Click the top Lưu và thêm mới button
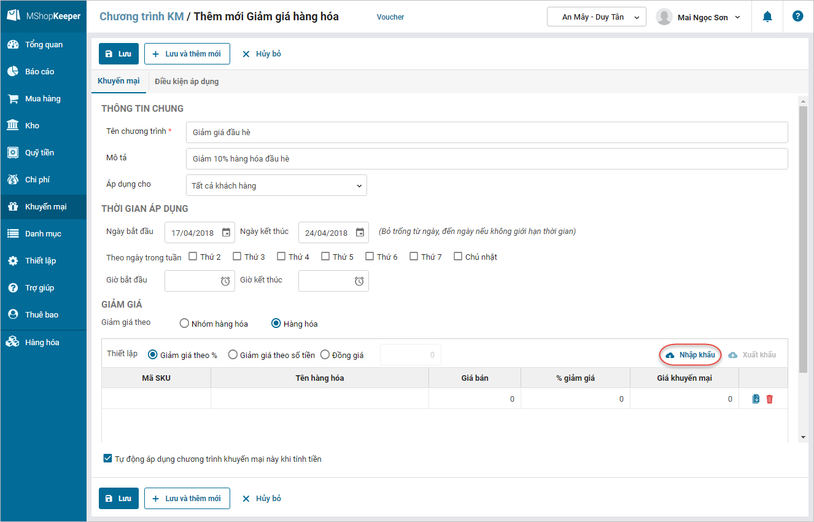Screen dimensions: 814x522 pyautogui.click(x=187, y=54)
